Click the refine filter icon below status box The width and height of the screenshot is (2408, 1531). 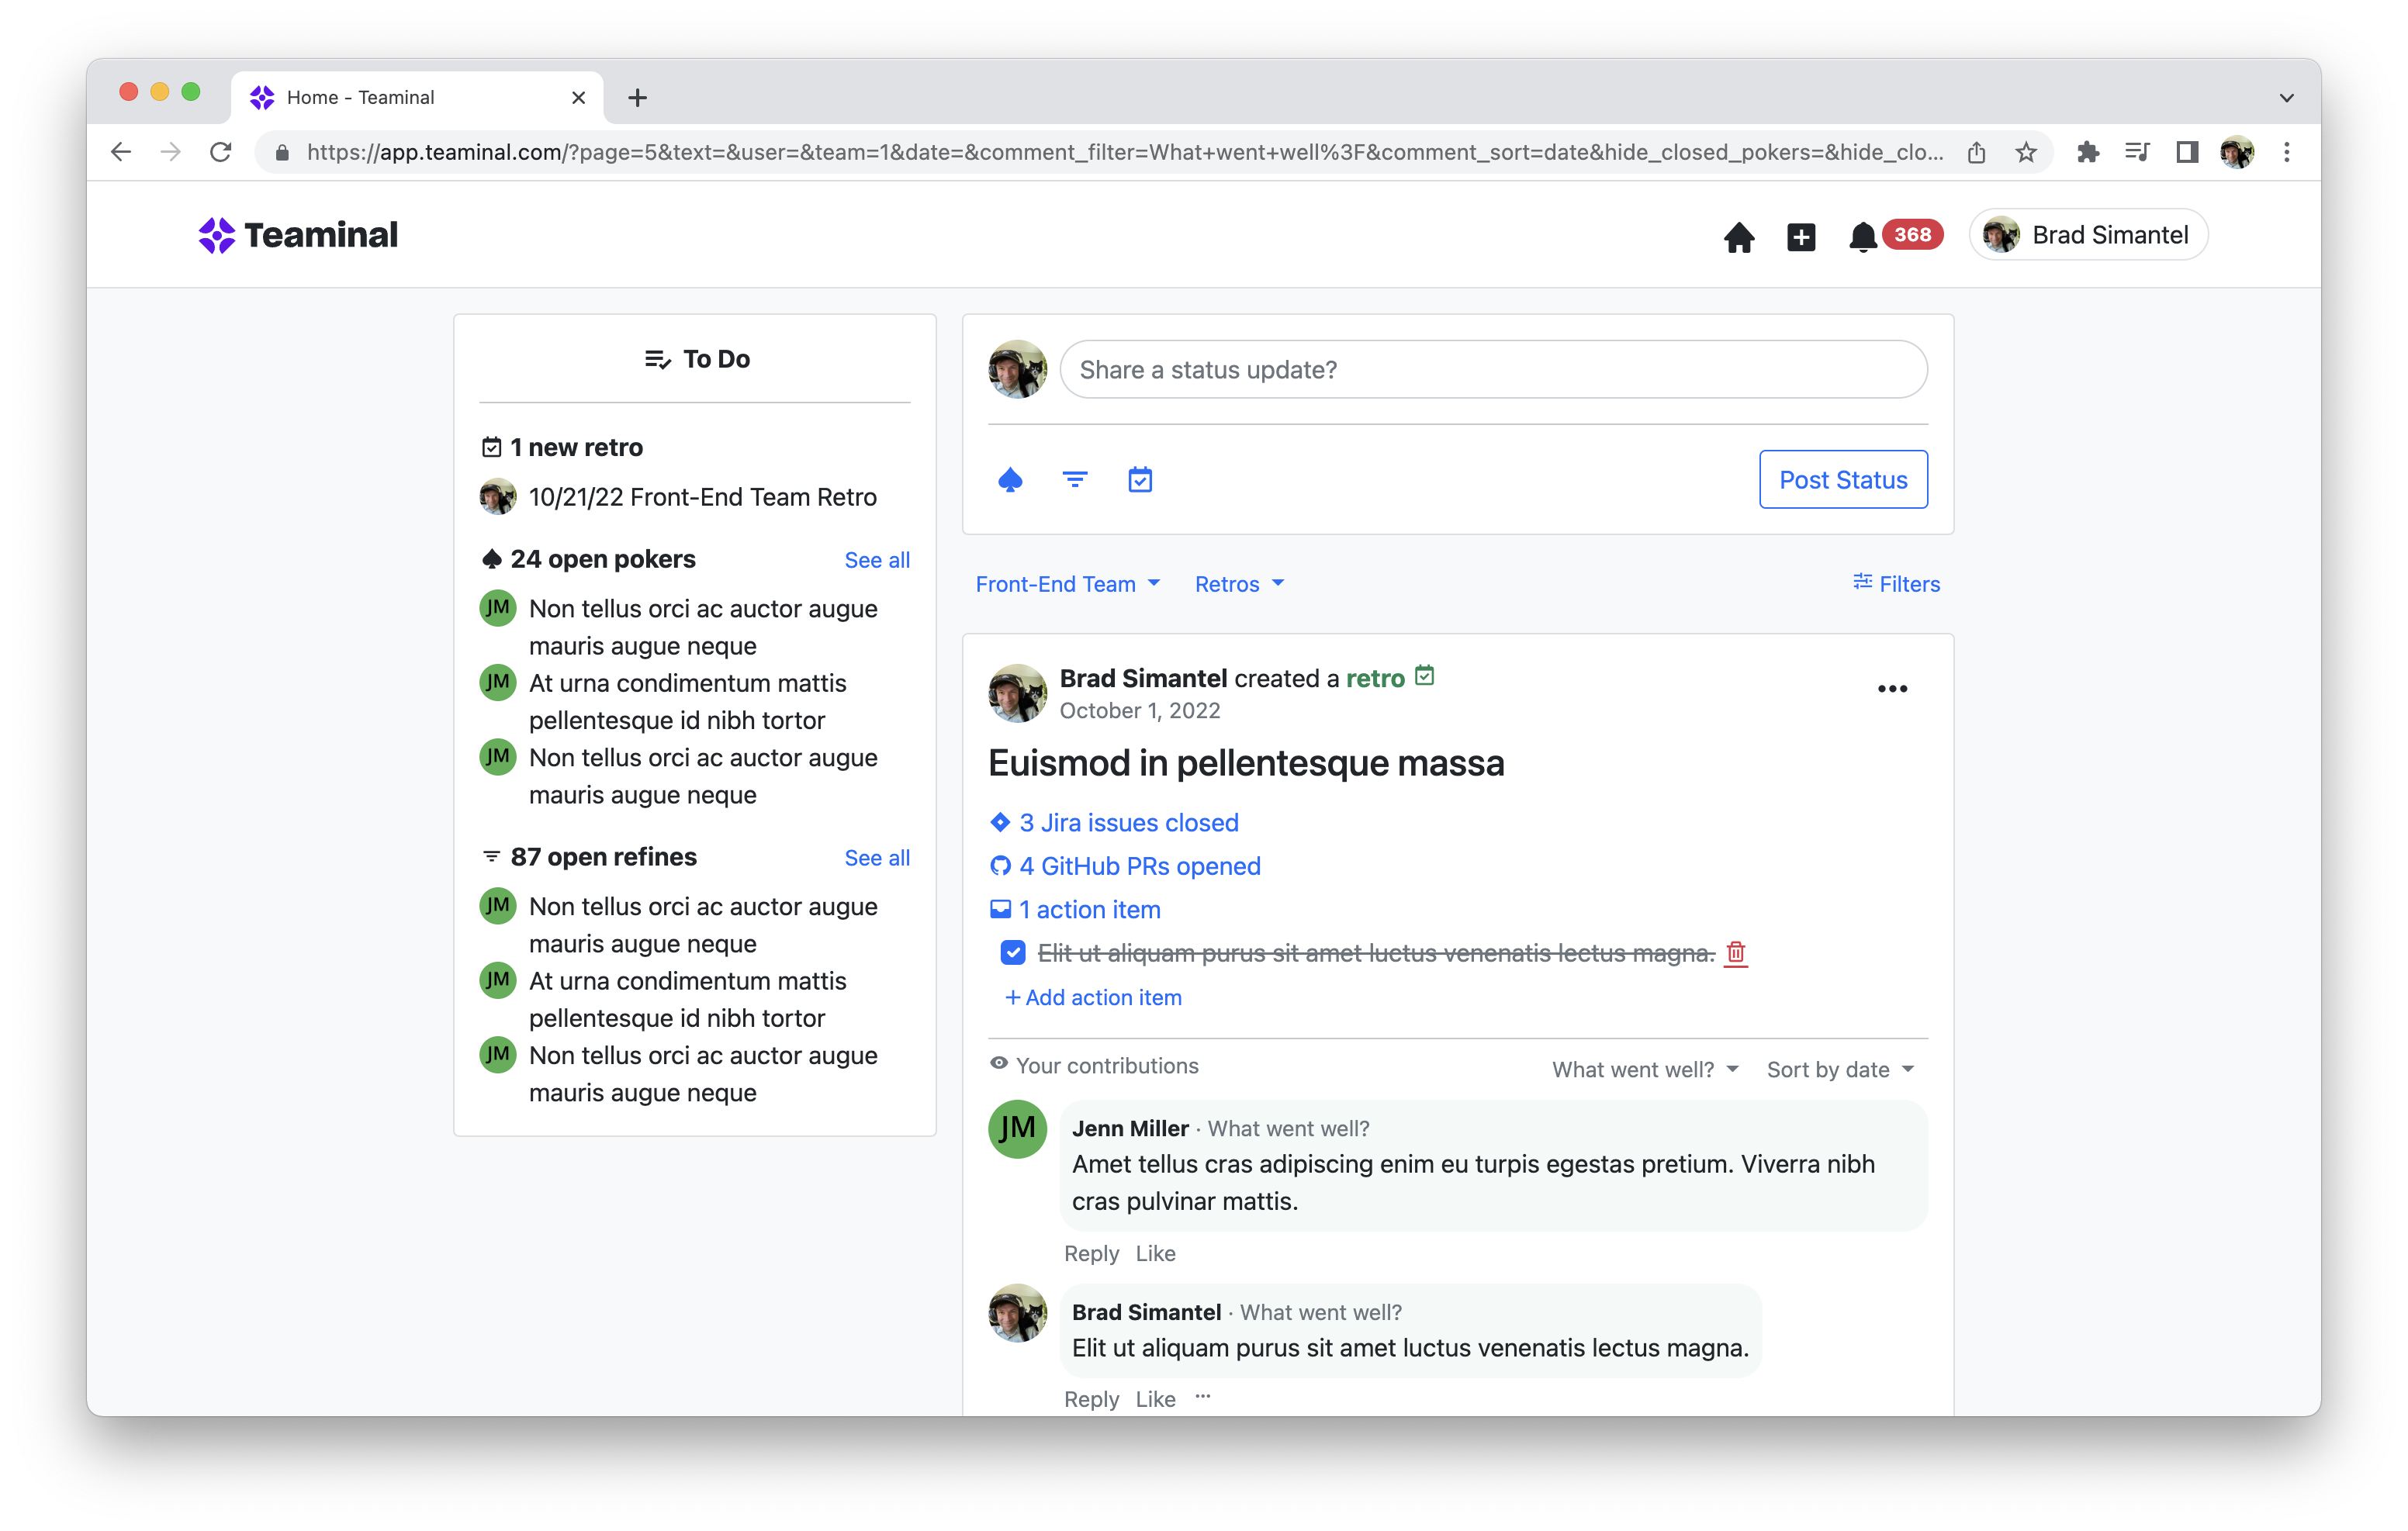click(x=1074, y=480)
